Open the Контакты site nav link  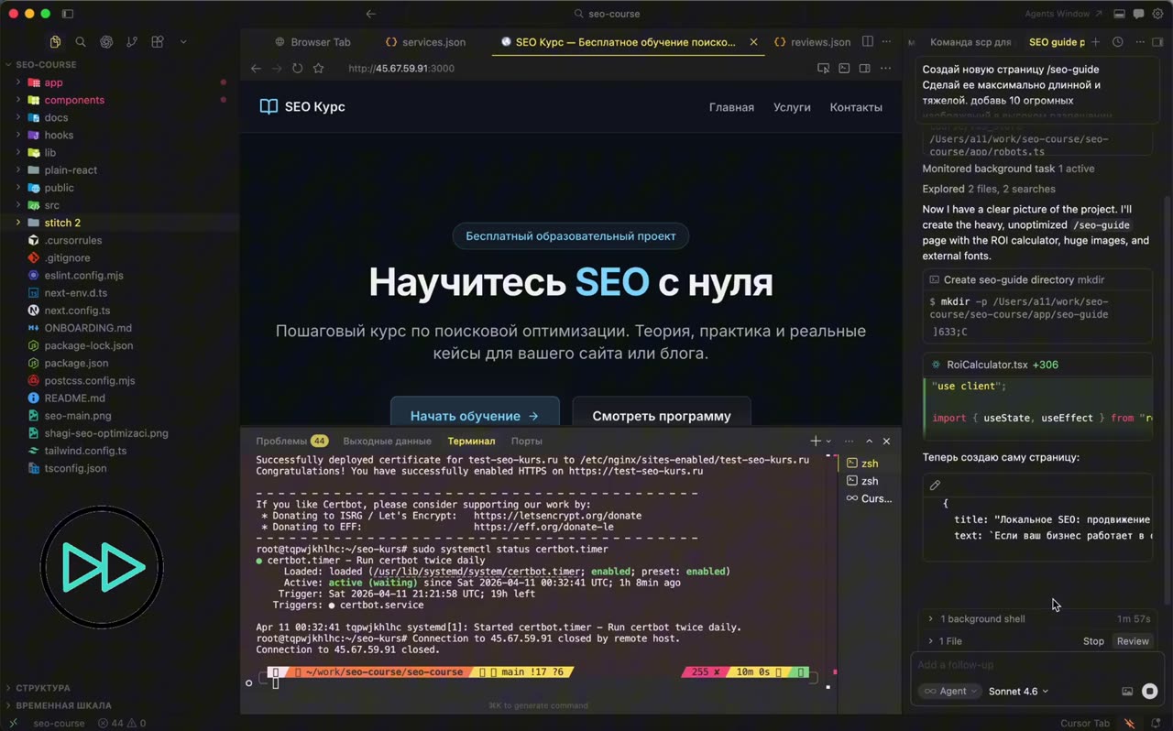pos(856,107)
